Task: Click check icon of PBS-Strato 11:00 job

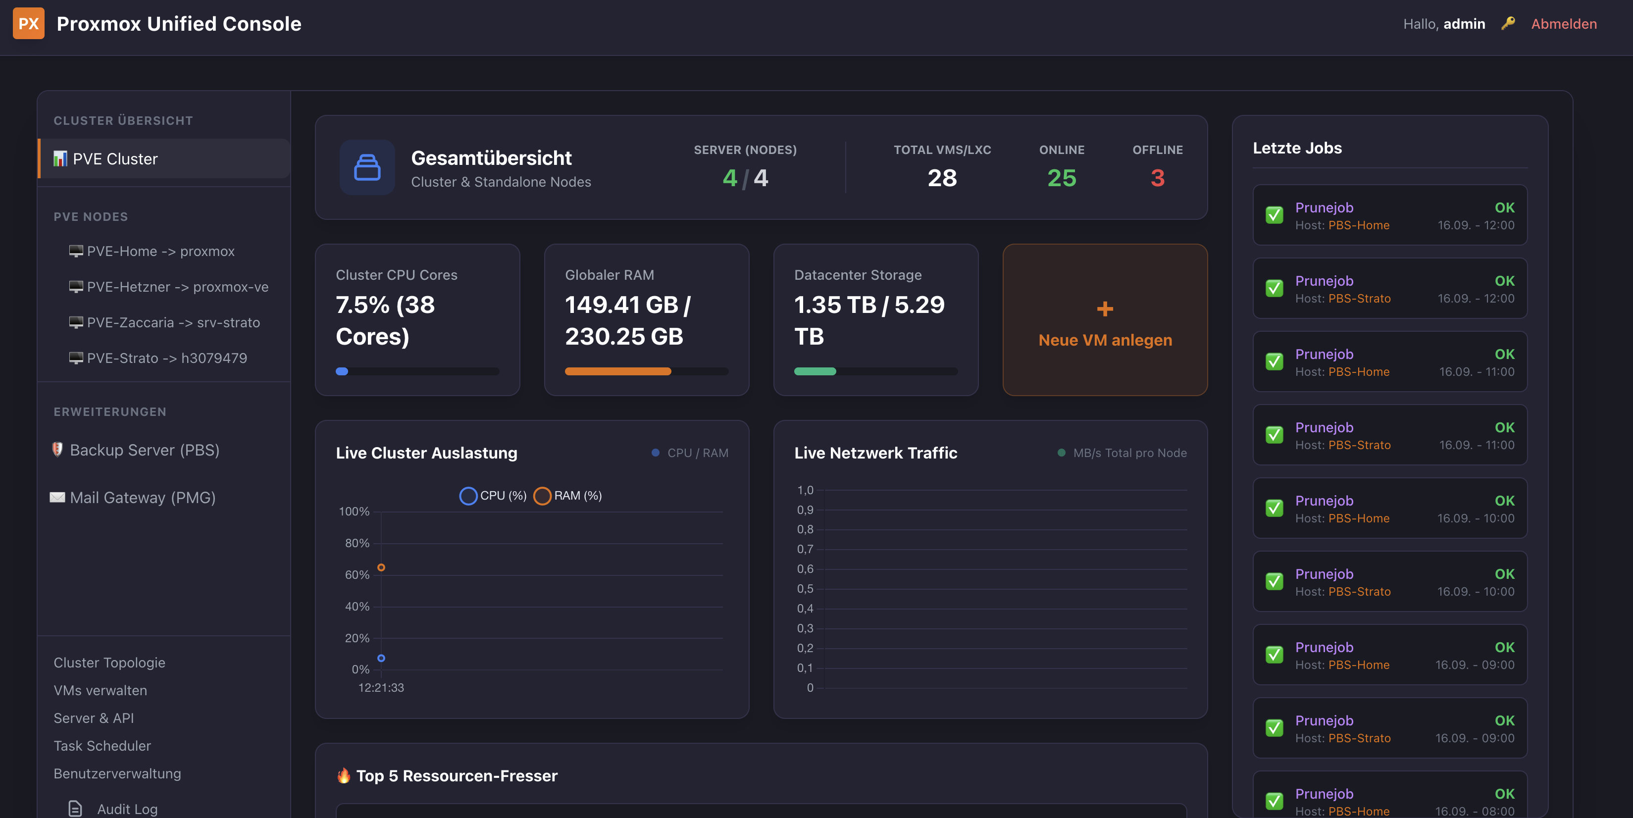Action: pyautogui.click(x=1274, y=434)
